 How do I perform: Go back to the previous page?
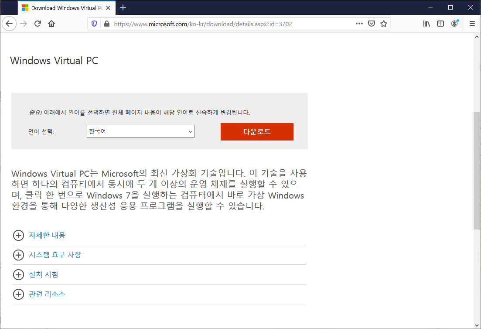[x=9, y=24]
